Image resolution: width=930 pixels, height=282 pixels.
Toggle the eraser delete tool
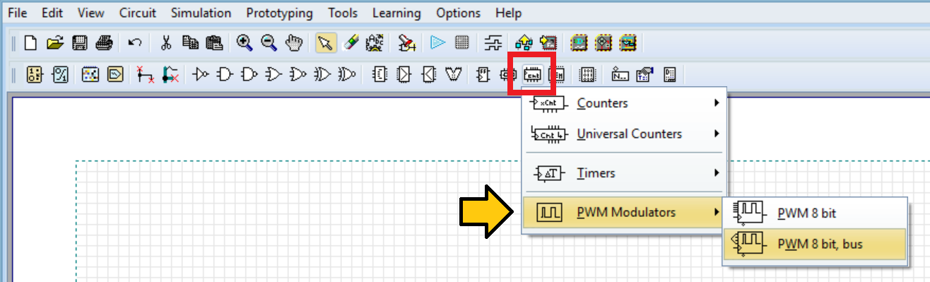(351, 43)
